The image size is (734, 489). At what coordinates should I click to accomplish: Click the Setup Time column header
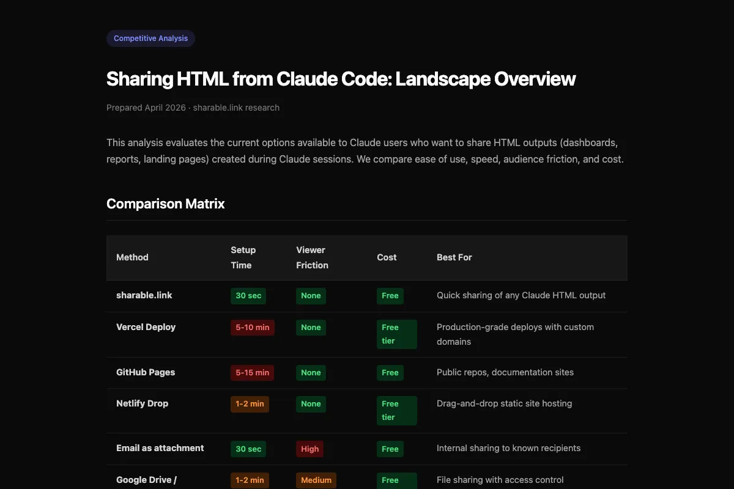(x=243, y=257)
